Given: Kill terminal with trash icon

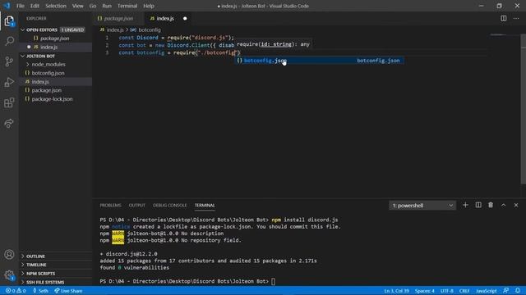Looking at the screenshot, I should [491, 205].
